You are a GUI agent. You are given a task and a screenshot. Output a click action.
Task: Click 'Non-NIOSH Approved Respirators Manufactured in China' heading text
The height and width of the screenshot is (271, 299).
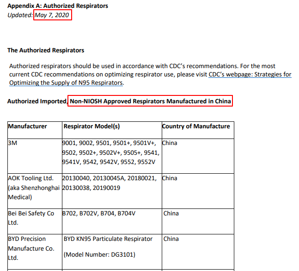point(150,101)
